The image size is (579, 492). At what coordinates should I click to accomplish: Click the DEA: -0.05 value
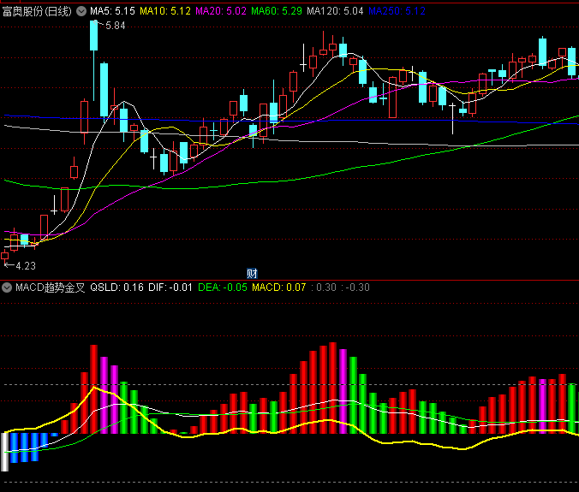223,287
